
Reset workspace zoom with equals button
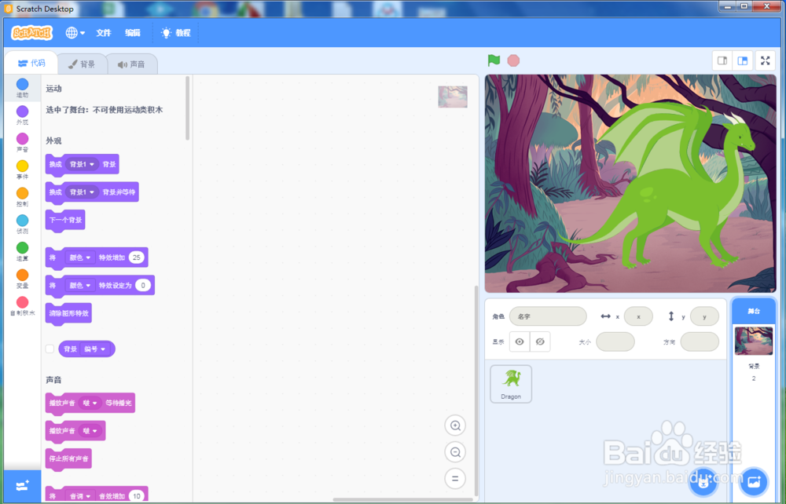[x=455, y=478]
